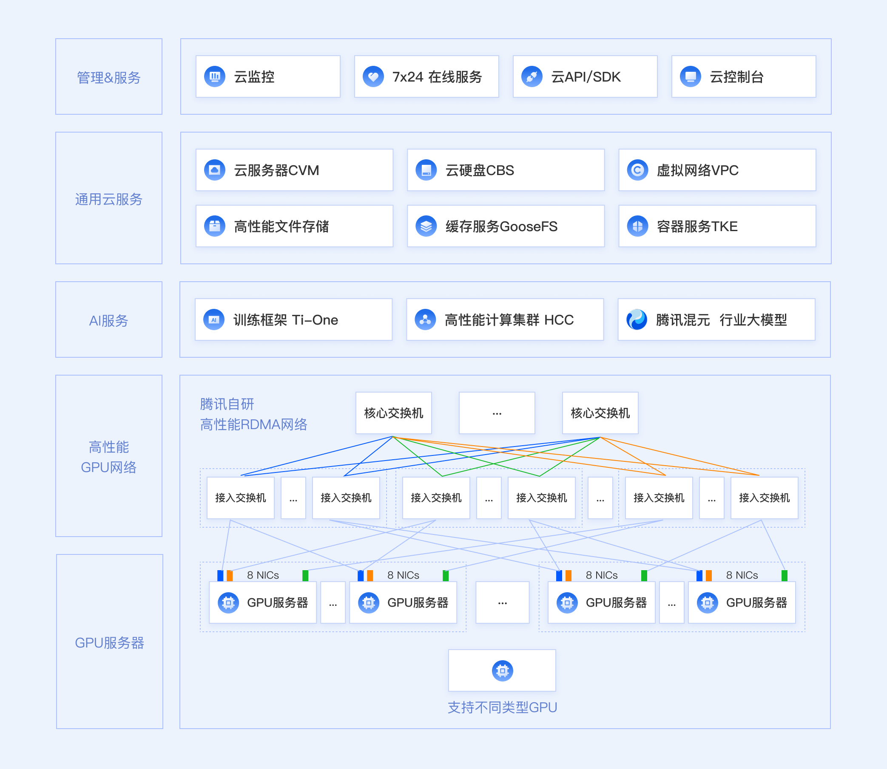Click the 云监控 monitoring icon

pyautogui.click(x=214, y=76)
